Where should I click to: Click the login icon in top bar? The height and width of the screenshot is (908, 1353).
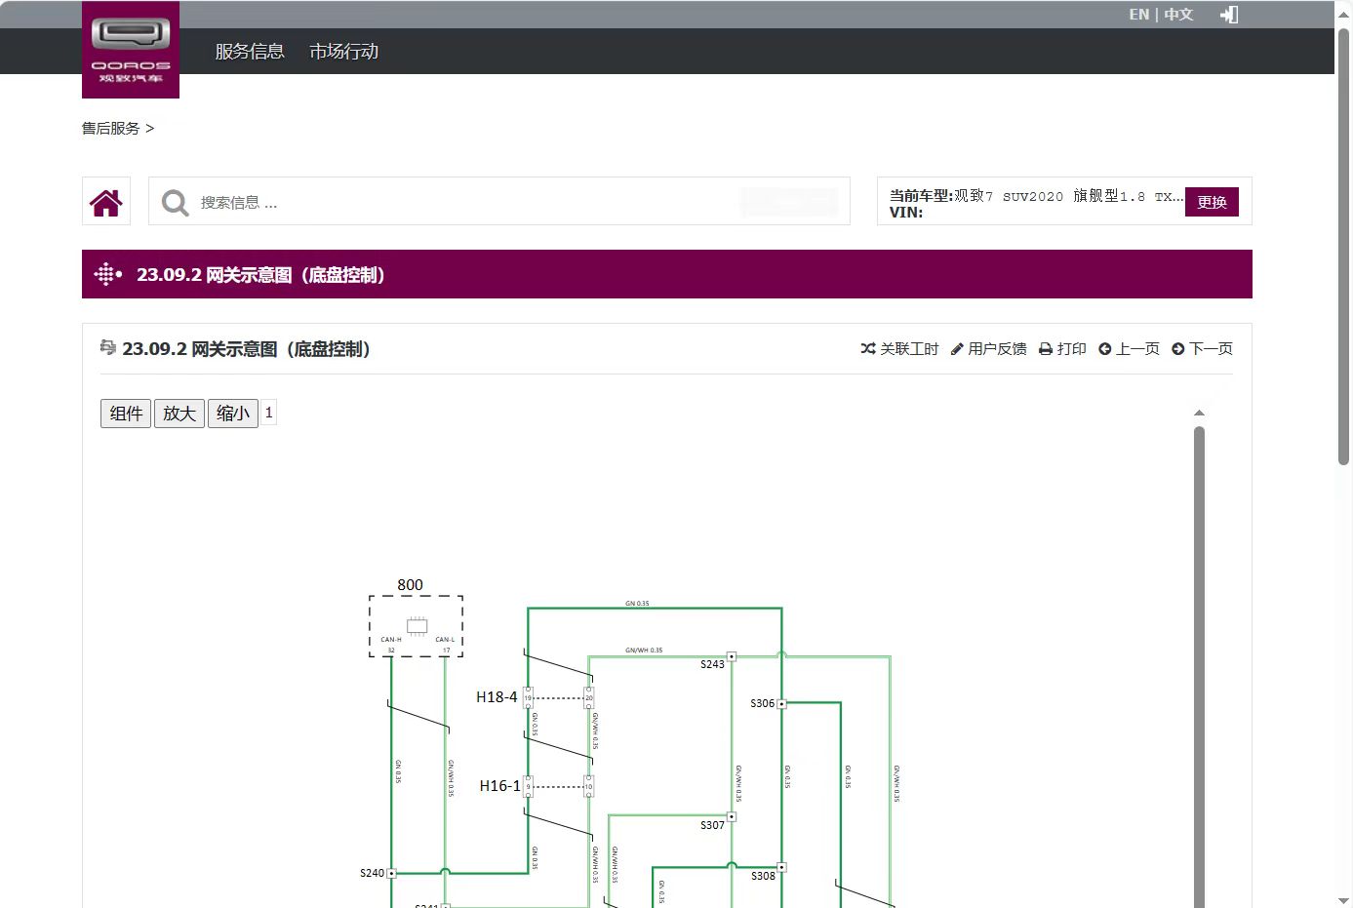1229,15
